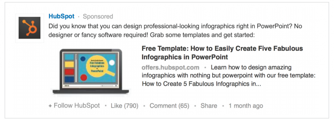Click the red circle on laptop screen
Screen dimensions: 334x121
pos(84,77)
